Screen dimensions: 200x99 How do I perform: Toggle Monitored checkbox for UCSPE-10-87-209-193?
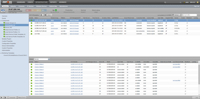pos(187,28)
